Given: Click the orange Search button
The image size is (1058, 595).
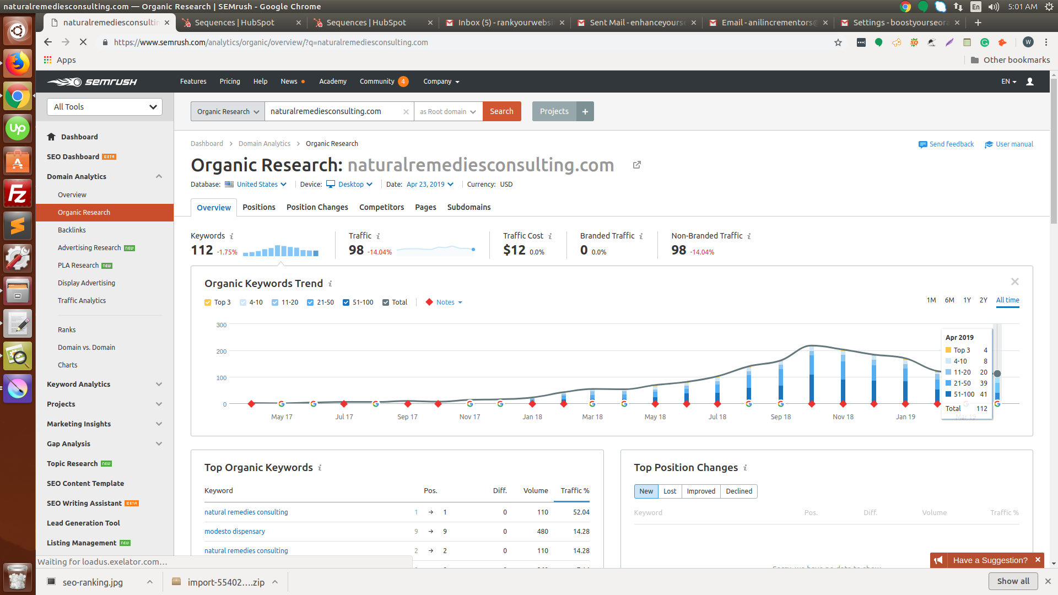Looking at the screenshot, I should click(501, 111).
